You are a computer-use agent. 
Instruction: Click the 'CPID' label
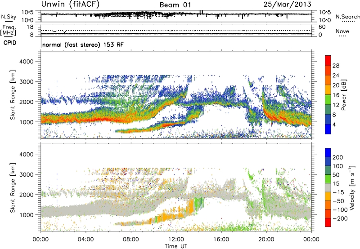point(10,43)
